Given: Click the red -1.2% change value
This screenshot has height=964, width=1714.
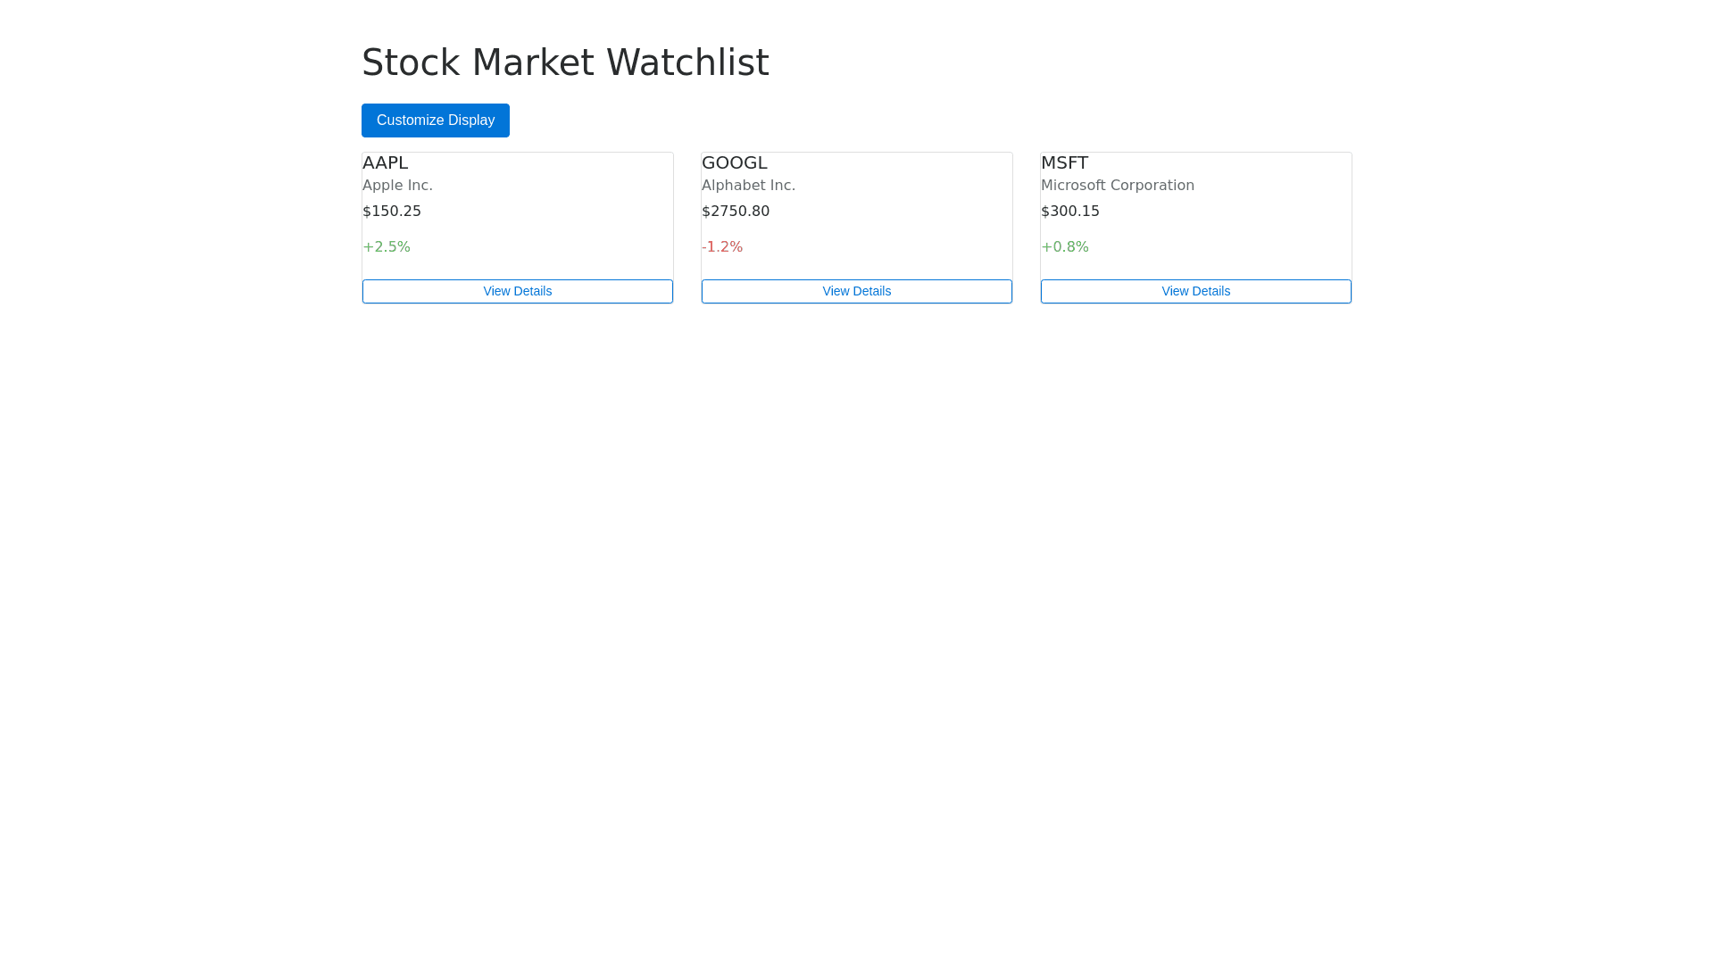Looking at the screenshot, I should coord(722,247).
